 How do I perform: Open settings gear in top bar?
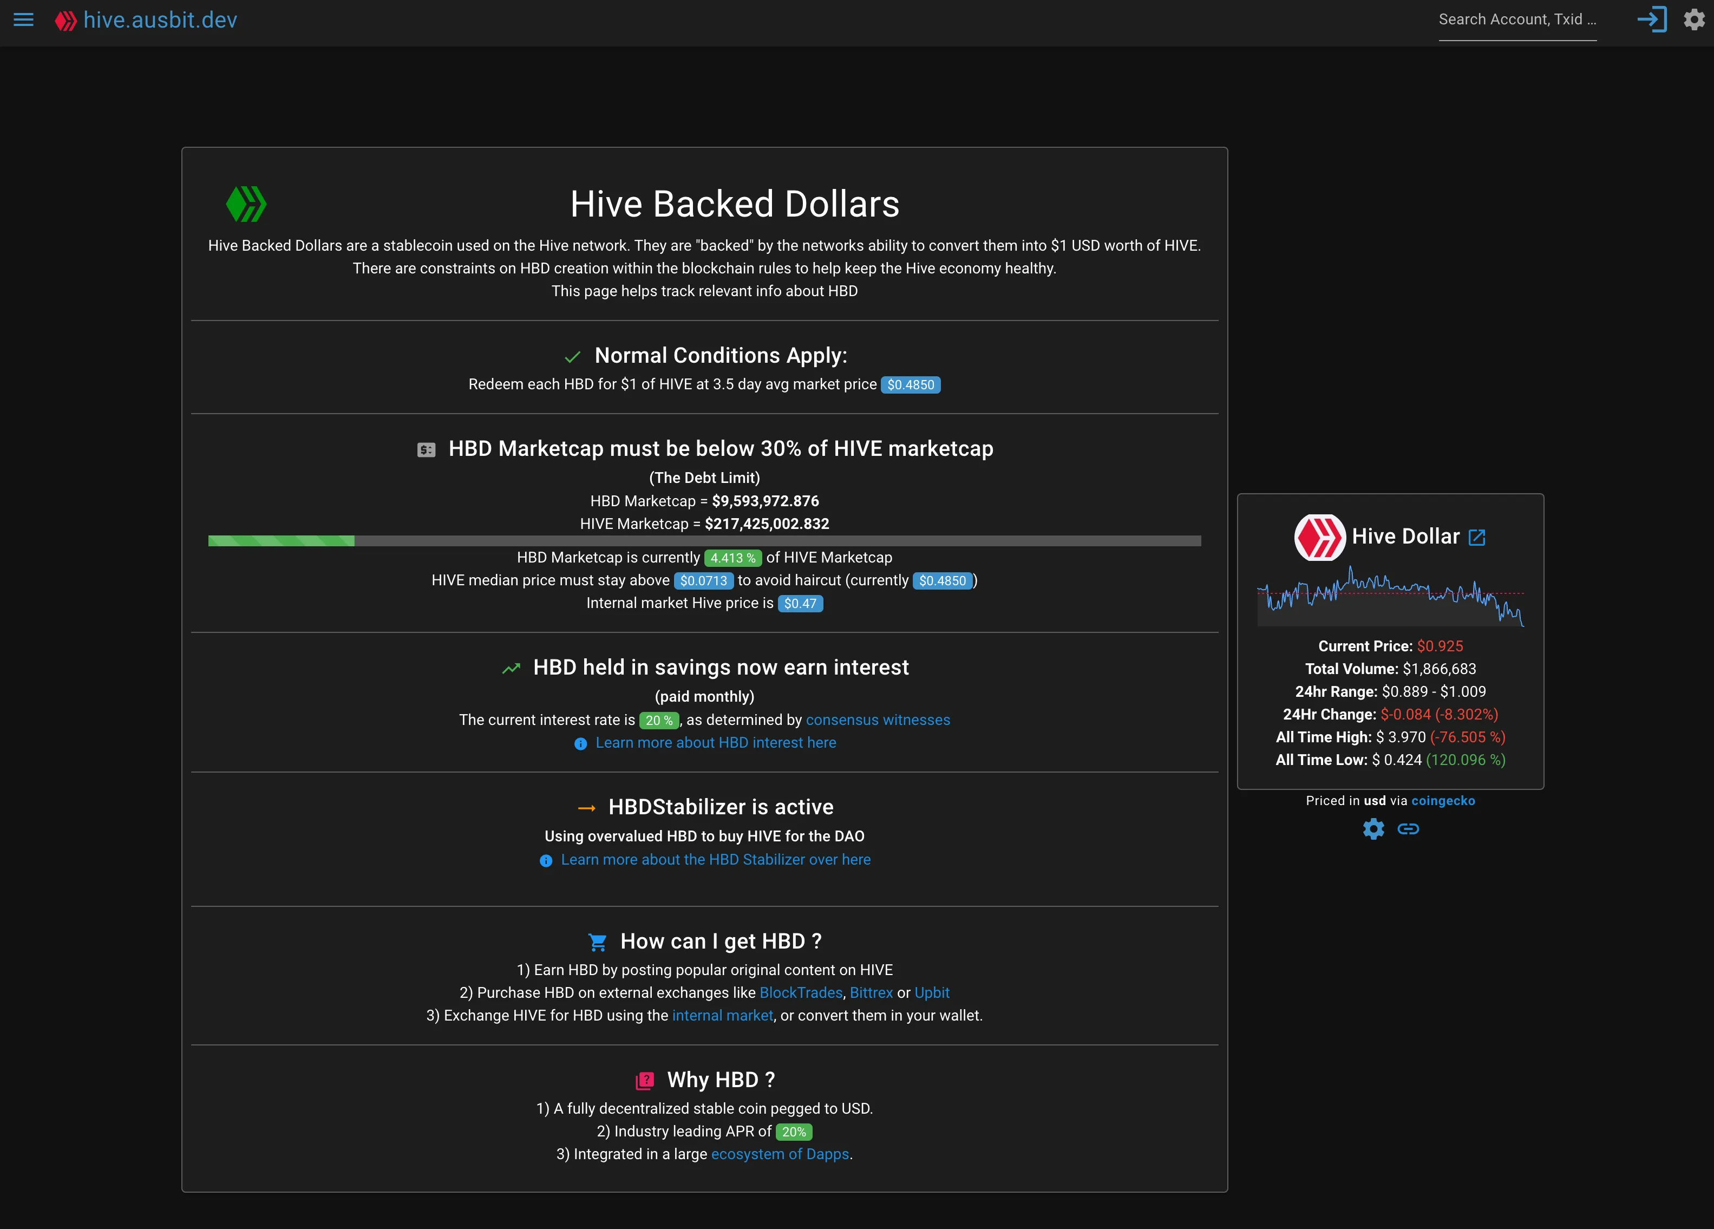(x=1695, y=19)
